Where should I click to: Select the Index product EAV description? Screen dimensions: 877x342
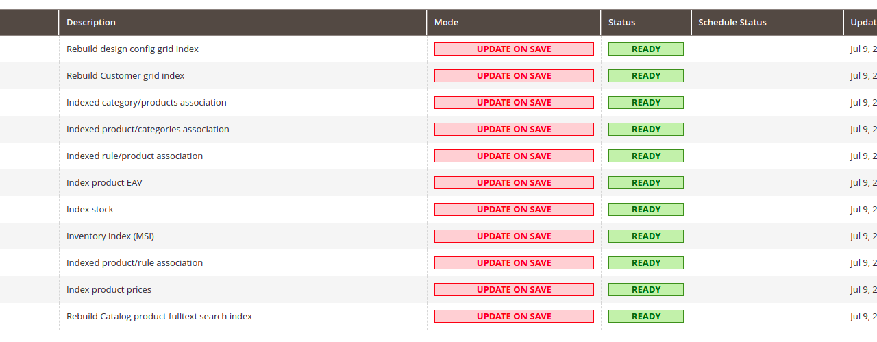(x=104, y=183)
